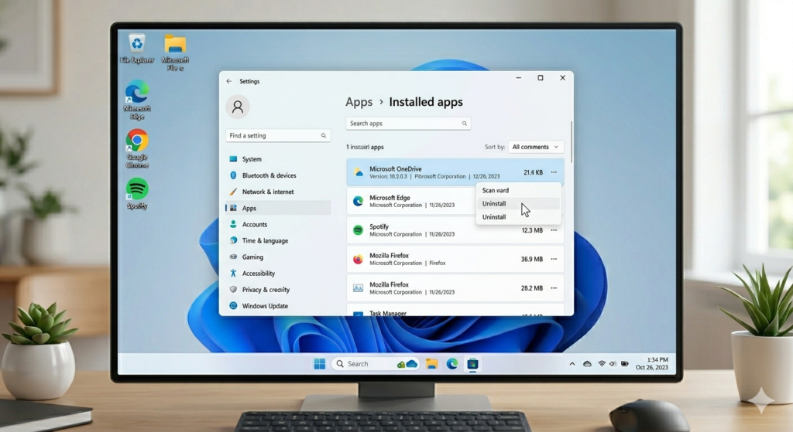Open the three-dot menu for Microsoft OneDrive
This screenshot has width=793, height=432.
pos(554,172)
